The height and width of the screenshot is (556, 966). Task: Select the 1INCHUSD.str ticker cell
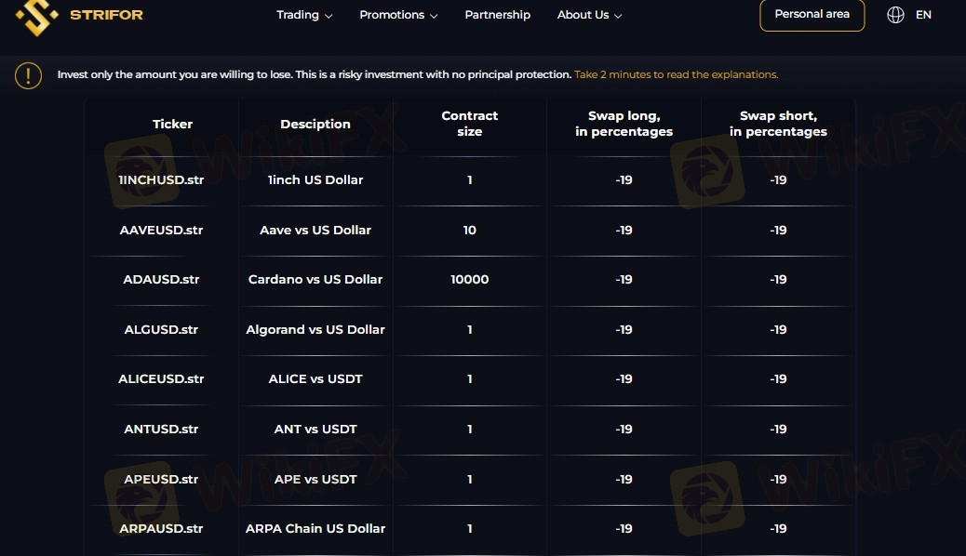coord(161,179)
